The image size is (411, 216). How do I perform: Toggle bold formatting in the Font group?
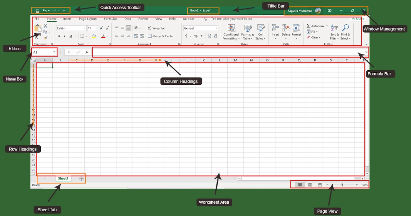(x=59, y=36)
